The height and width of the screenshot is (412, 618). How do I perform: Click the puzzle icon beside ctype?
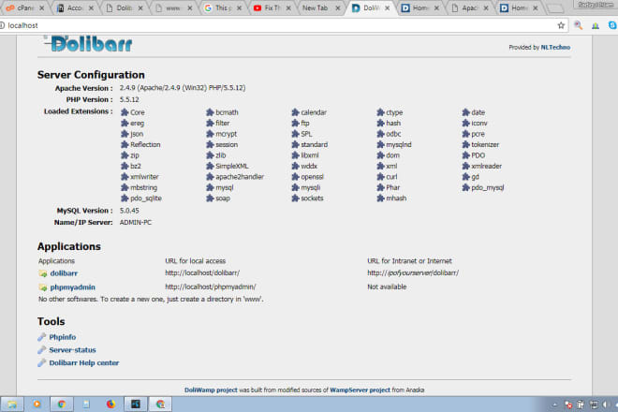380,112
